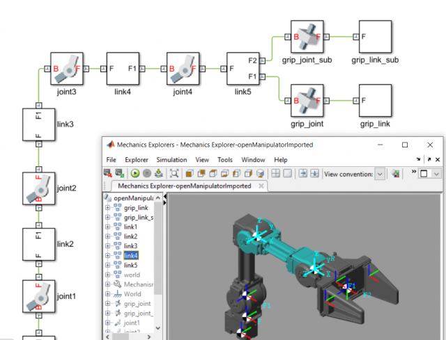Click the second toolbar icon with green arrow
This screenshot has width=446, height=340.
pos(119,173)
